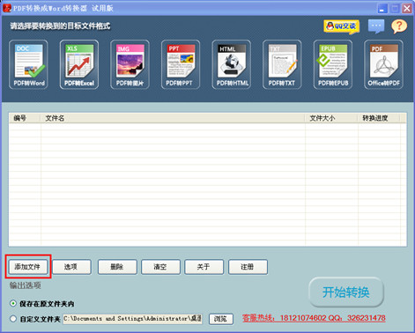Open the 客服热线 customer service link
The image size is (415, 333).
[x=314, y=318]
